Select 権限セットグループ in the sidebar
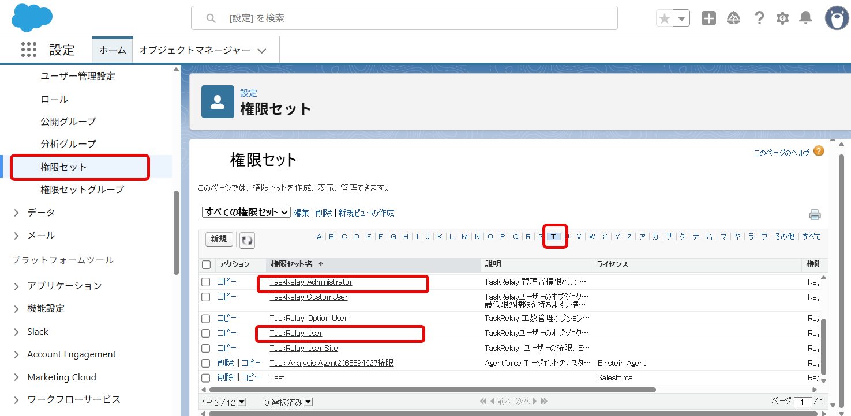Image resolution: width=851 pixels, height=416 pixels. click(x=82, y=190)
